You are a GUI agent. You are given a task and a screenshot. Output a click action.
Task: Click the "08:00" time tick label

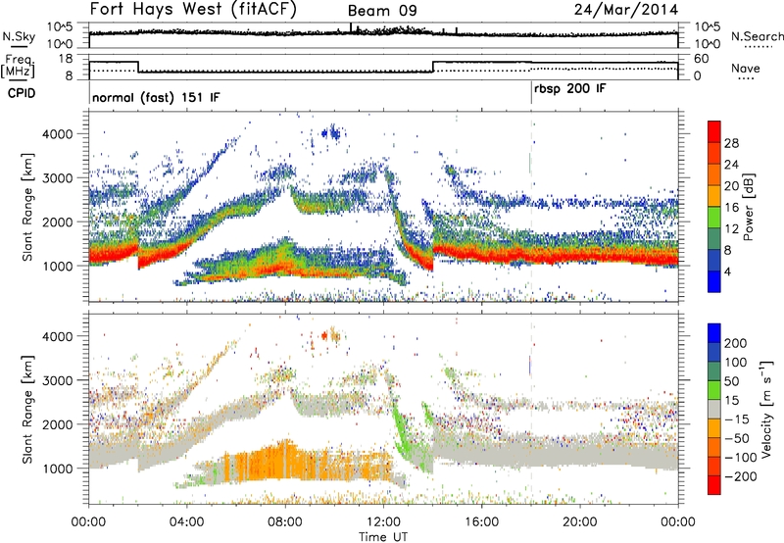click(285, 522)
